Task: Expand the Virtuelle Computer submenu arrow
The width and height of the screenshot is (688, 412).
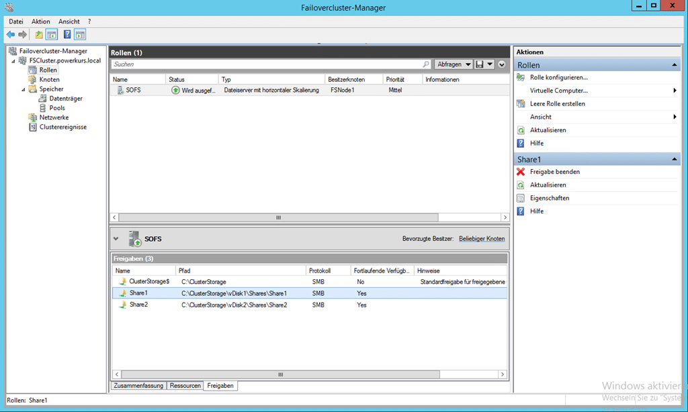Action: [675, 91]
